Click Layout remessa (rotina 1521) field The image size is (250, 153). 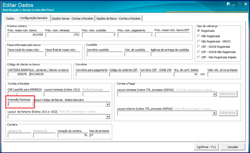(x=62, y=94)
